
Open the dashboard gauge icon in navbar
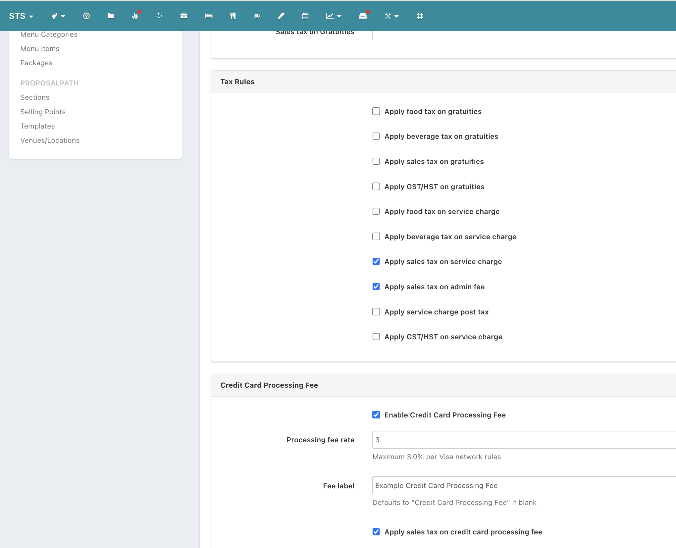(x=86, y=16)
